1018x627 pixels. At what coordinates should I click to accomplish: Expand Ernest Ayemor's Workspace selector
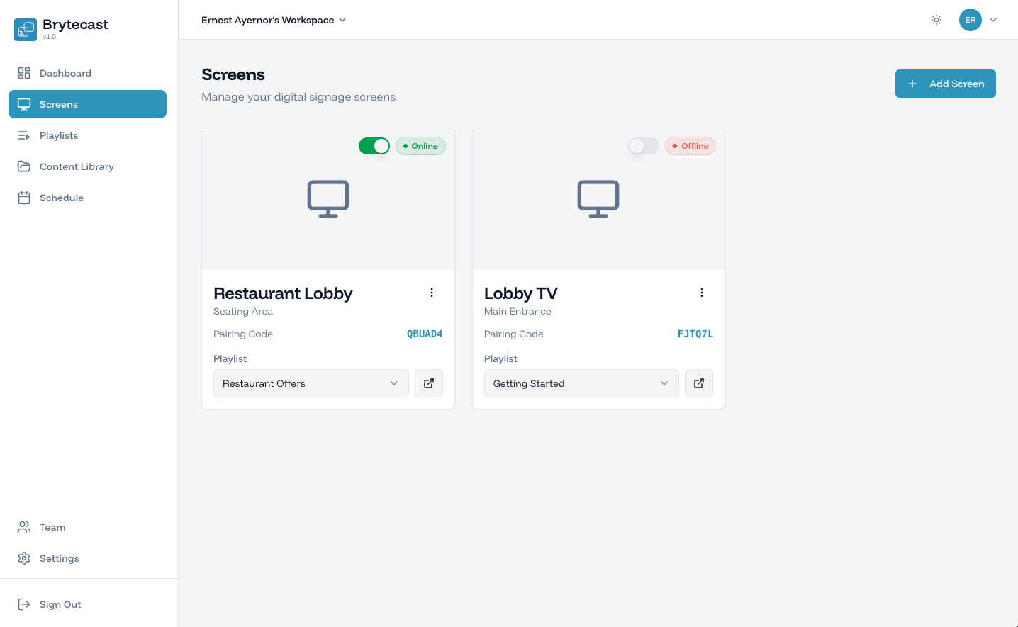click(x=273, y=20)
